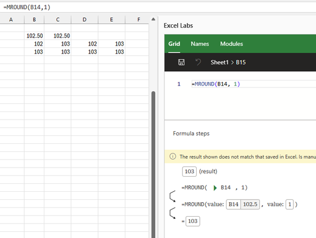Click the info icon in yellow warning banner
This screenshot has height=238, width=316.
tap(173, 157)
